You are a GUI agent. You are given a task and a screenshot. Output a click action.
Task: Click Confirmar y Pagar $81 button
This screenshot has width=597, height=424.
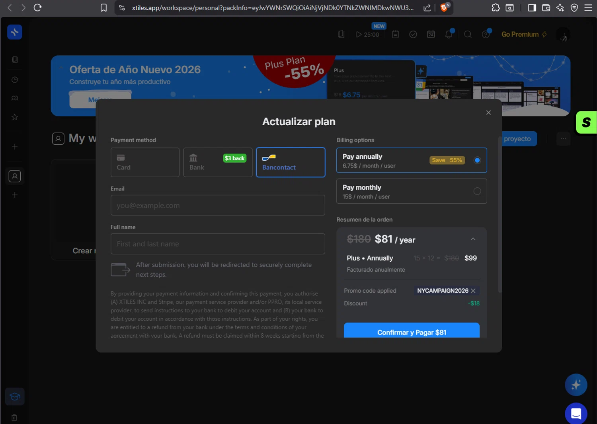412,331
